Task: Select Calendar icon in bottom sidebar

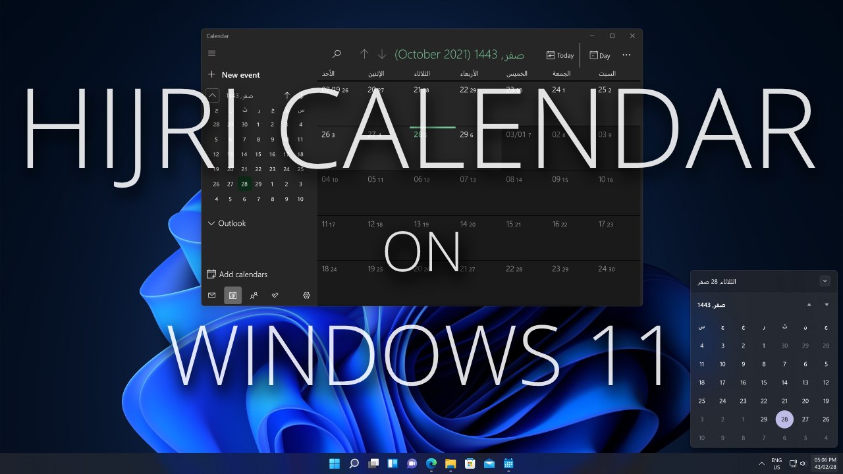Action: (232, 296)
